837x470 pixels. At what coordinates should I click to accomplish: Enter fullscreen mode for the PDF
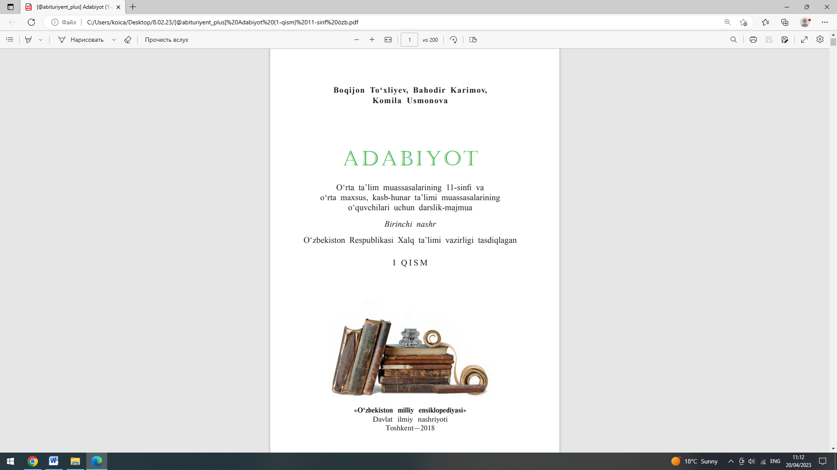(804, 40)
